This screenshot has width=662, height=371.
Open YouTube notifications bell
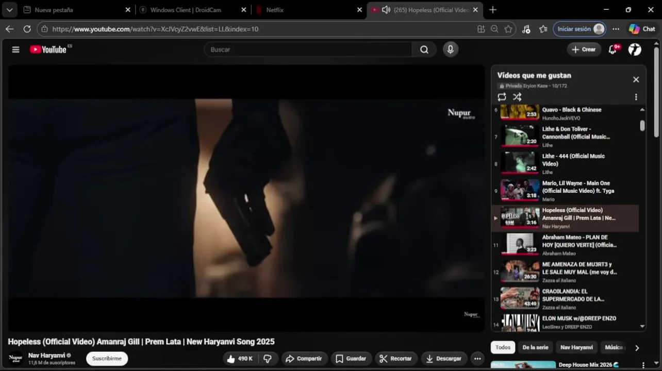(x=613, y=49)
